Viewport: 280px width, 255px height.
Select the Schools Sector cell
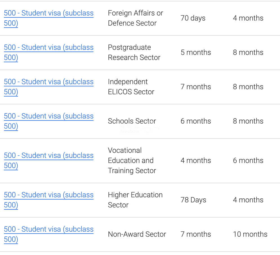pyautogui.click(x=132, y=121)
